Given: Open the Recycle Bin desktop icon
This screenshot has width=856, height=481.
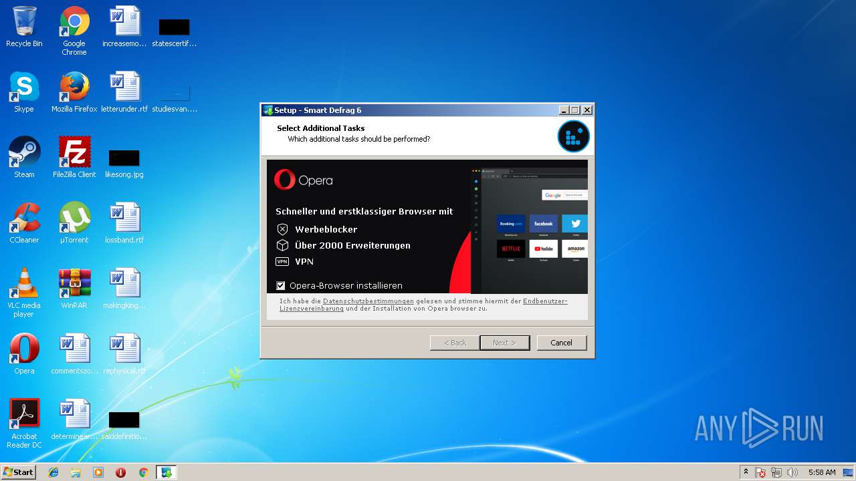Looking at the screenshot, I should click(x=24, y=27).
